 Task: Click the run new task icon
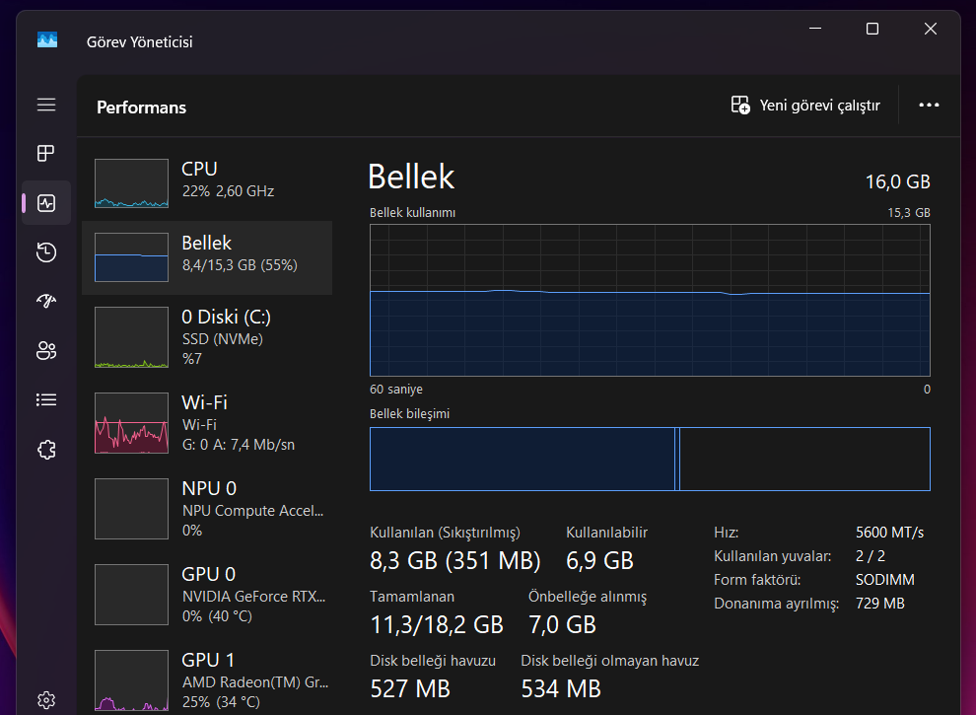point(740,105)
